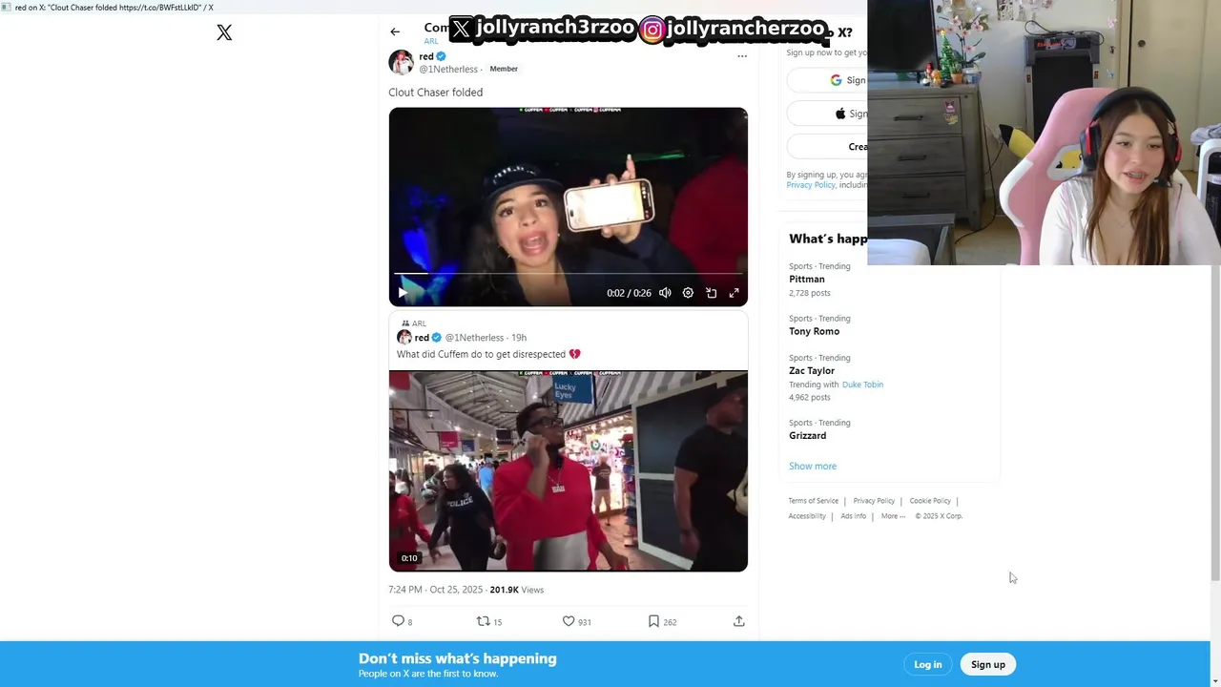Click the Duke Tobin link
Screen dimensions: 1221x687
tap(862, 385)
